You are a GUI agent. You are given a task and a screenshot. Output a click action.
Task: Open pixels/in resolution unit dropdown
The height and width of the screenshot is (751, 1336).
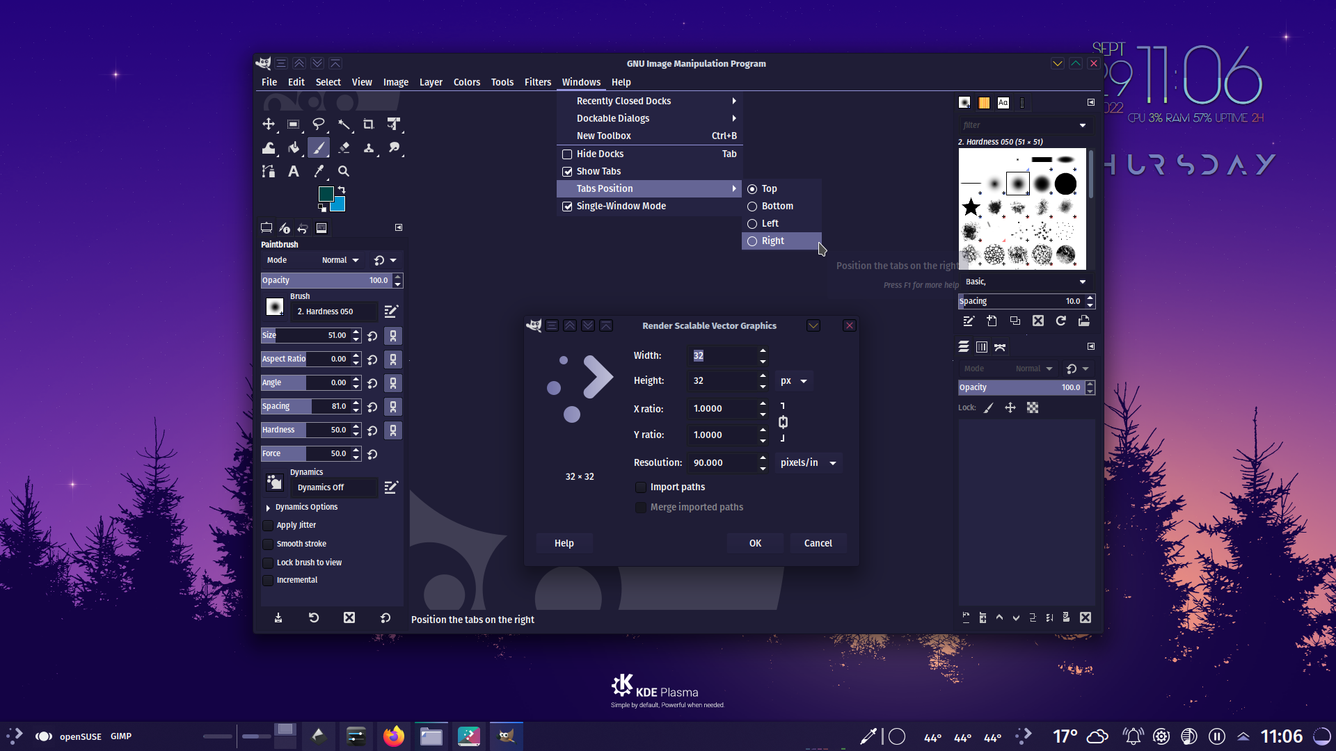(x=809, y=462)
